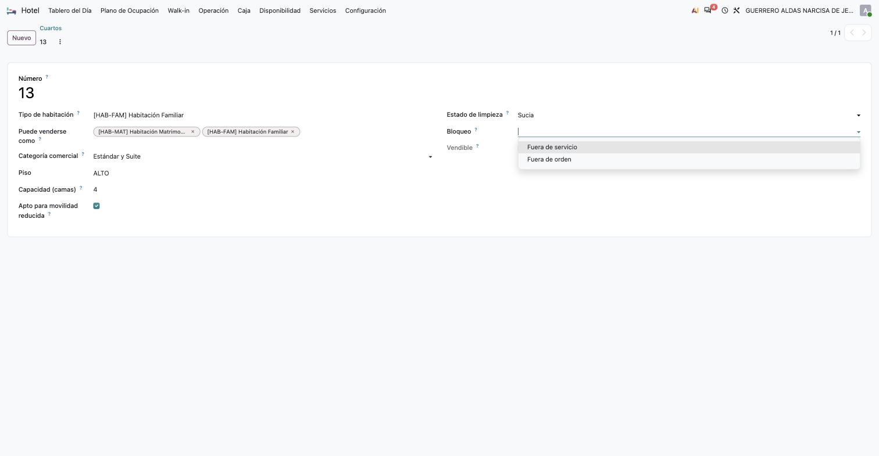Collapse the Bloqueo dropdown arrow
The image size is (879, 456).
[858, 132]
